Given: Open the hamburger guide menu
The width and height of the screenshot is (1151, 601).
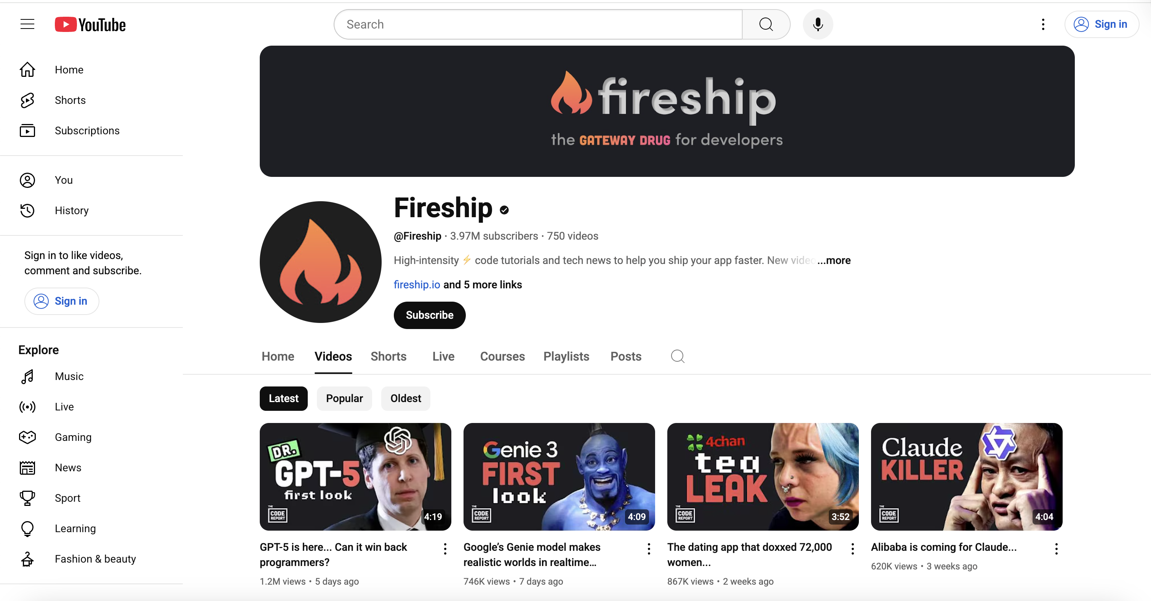Looking at the screenshot, I should [x=27, y=24].
